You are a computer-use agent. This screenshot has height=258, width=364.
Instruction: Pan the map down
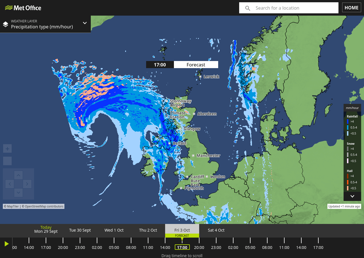point(18,193)
